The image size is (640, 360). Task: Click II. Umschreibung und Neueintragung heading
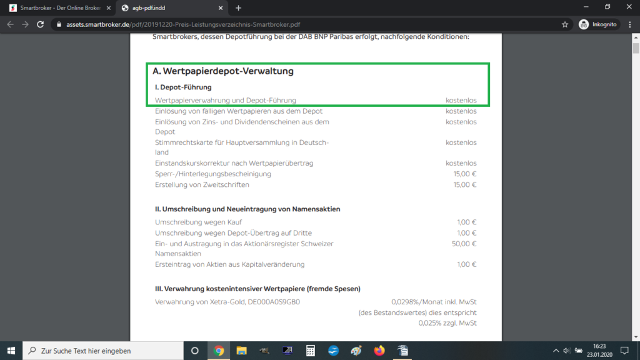(x=247, y=209)
